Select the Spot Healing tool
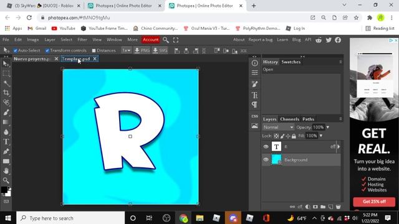 6,103
